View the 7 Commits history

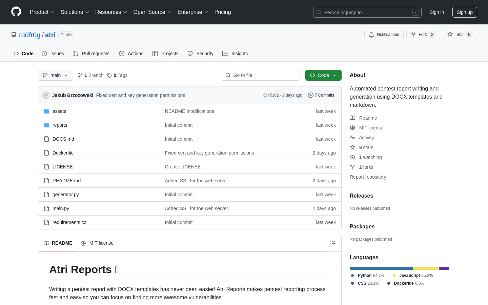pos(321,95)
